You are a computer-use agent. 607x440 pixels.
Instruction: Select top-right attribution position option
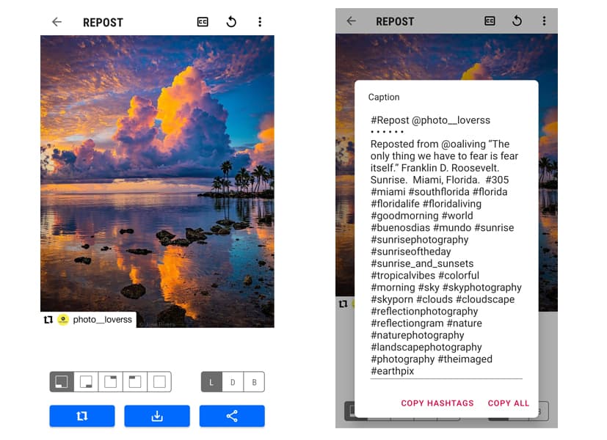click(x=110, y=381)
